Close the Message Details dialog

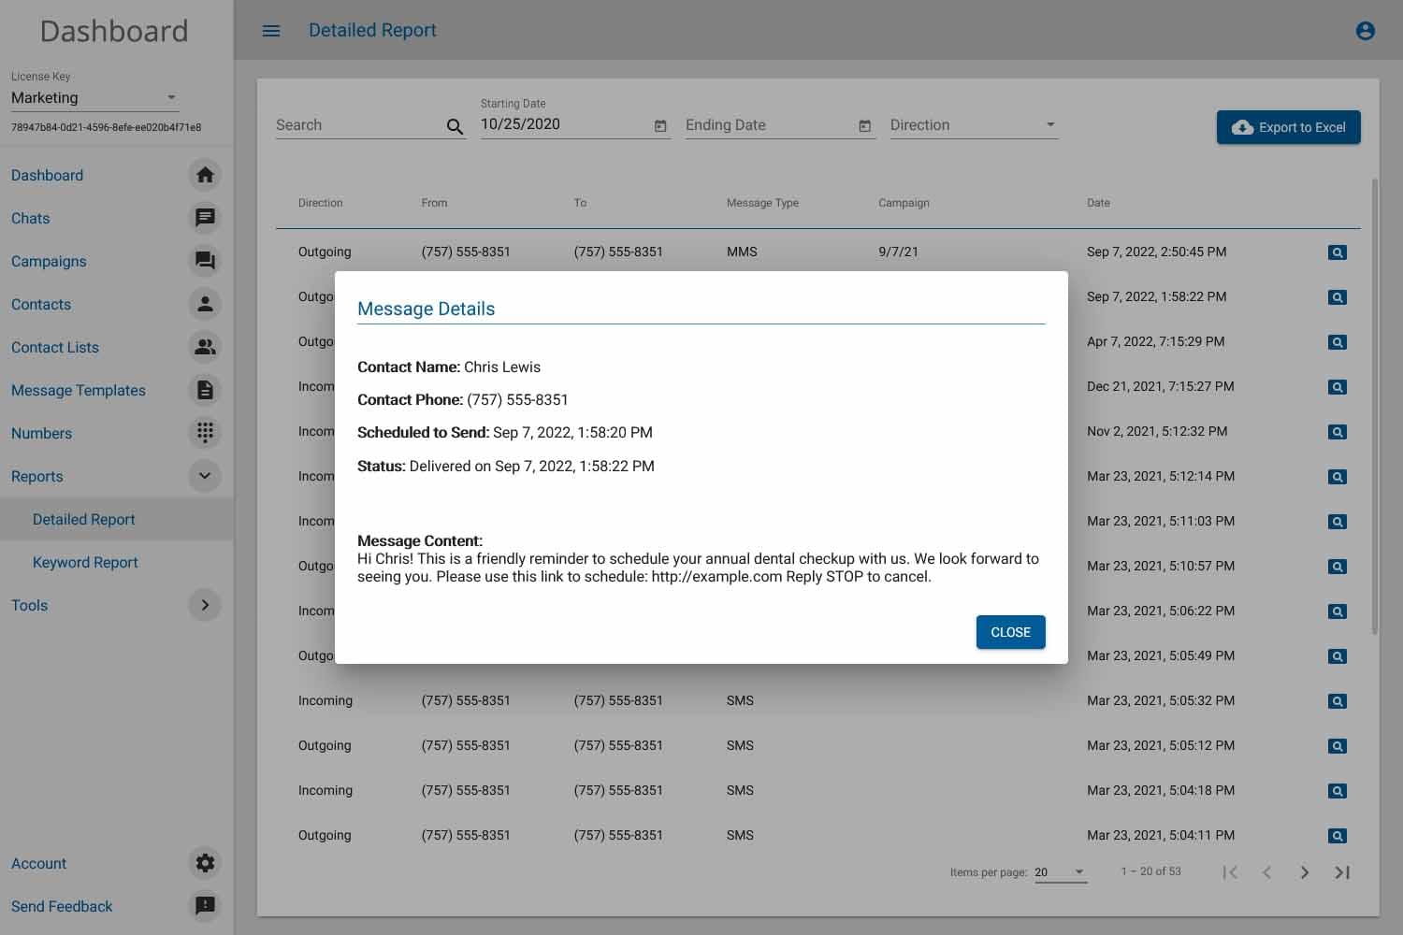pos(1010,632)
